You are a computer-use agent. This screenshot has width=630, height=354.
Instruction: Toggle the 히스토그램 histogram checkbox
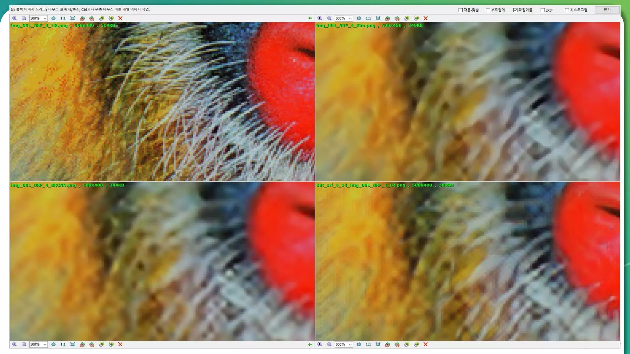click(567, 10)
